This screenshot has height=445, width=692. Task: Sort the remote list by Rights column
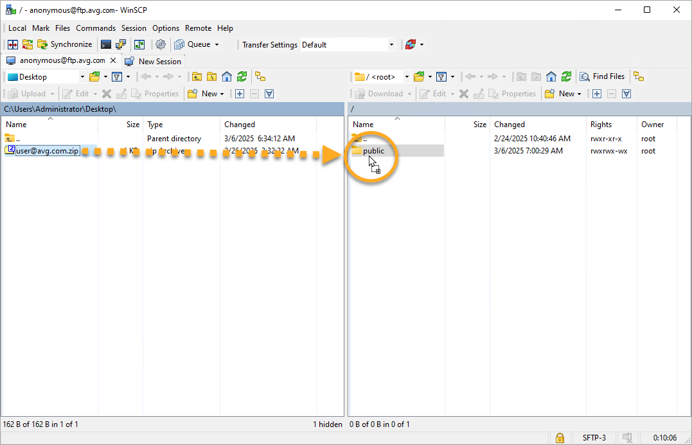coord(601,125)
